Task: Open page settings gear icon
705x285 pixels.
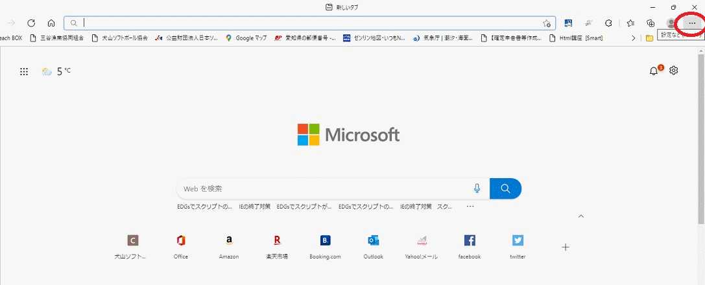Action: (674, 71)
